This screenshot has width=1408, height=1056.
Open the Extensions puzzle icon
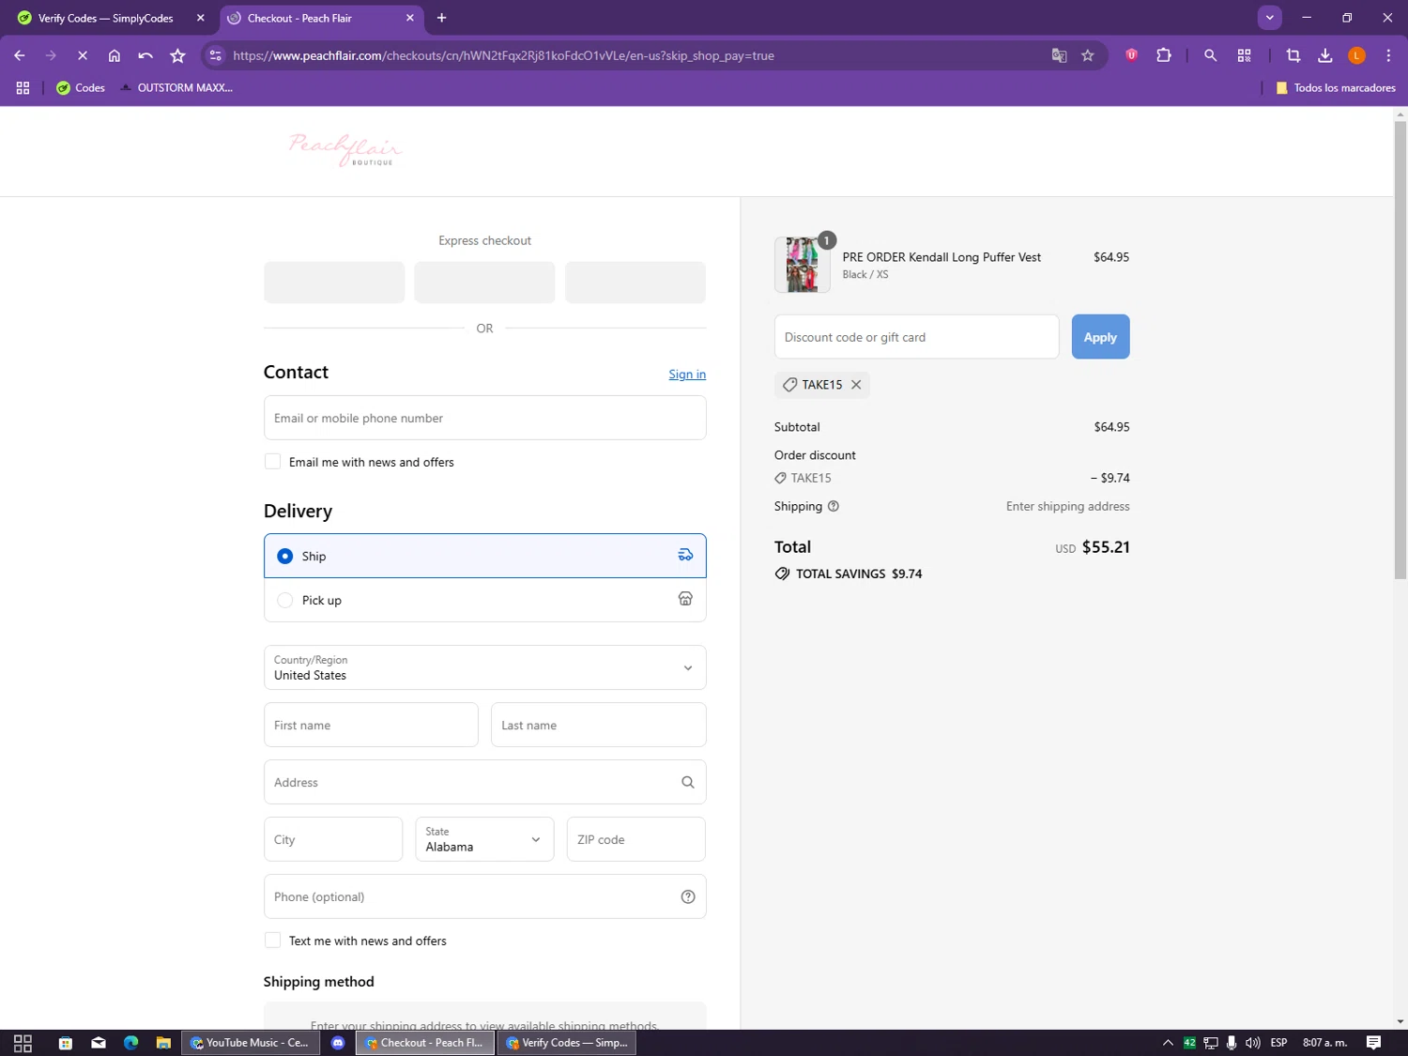coord(1164,55)
